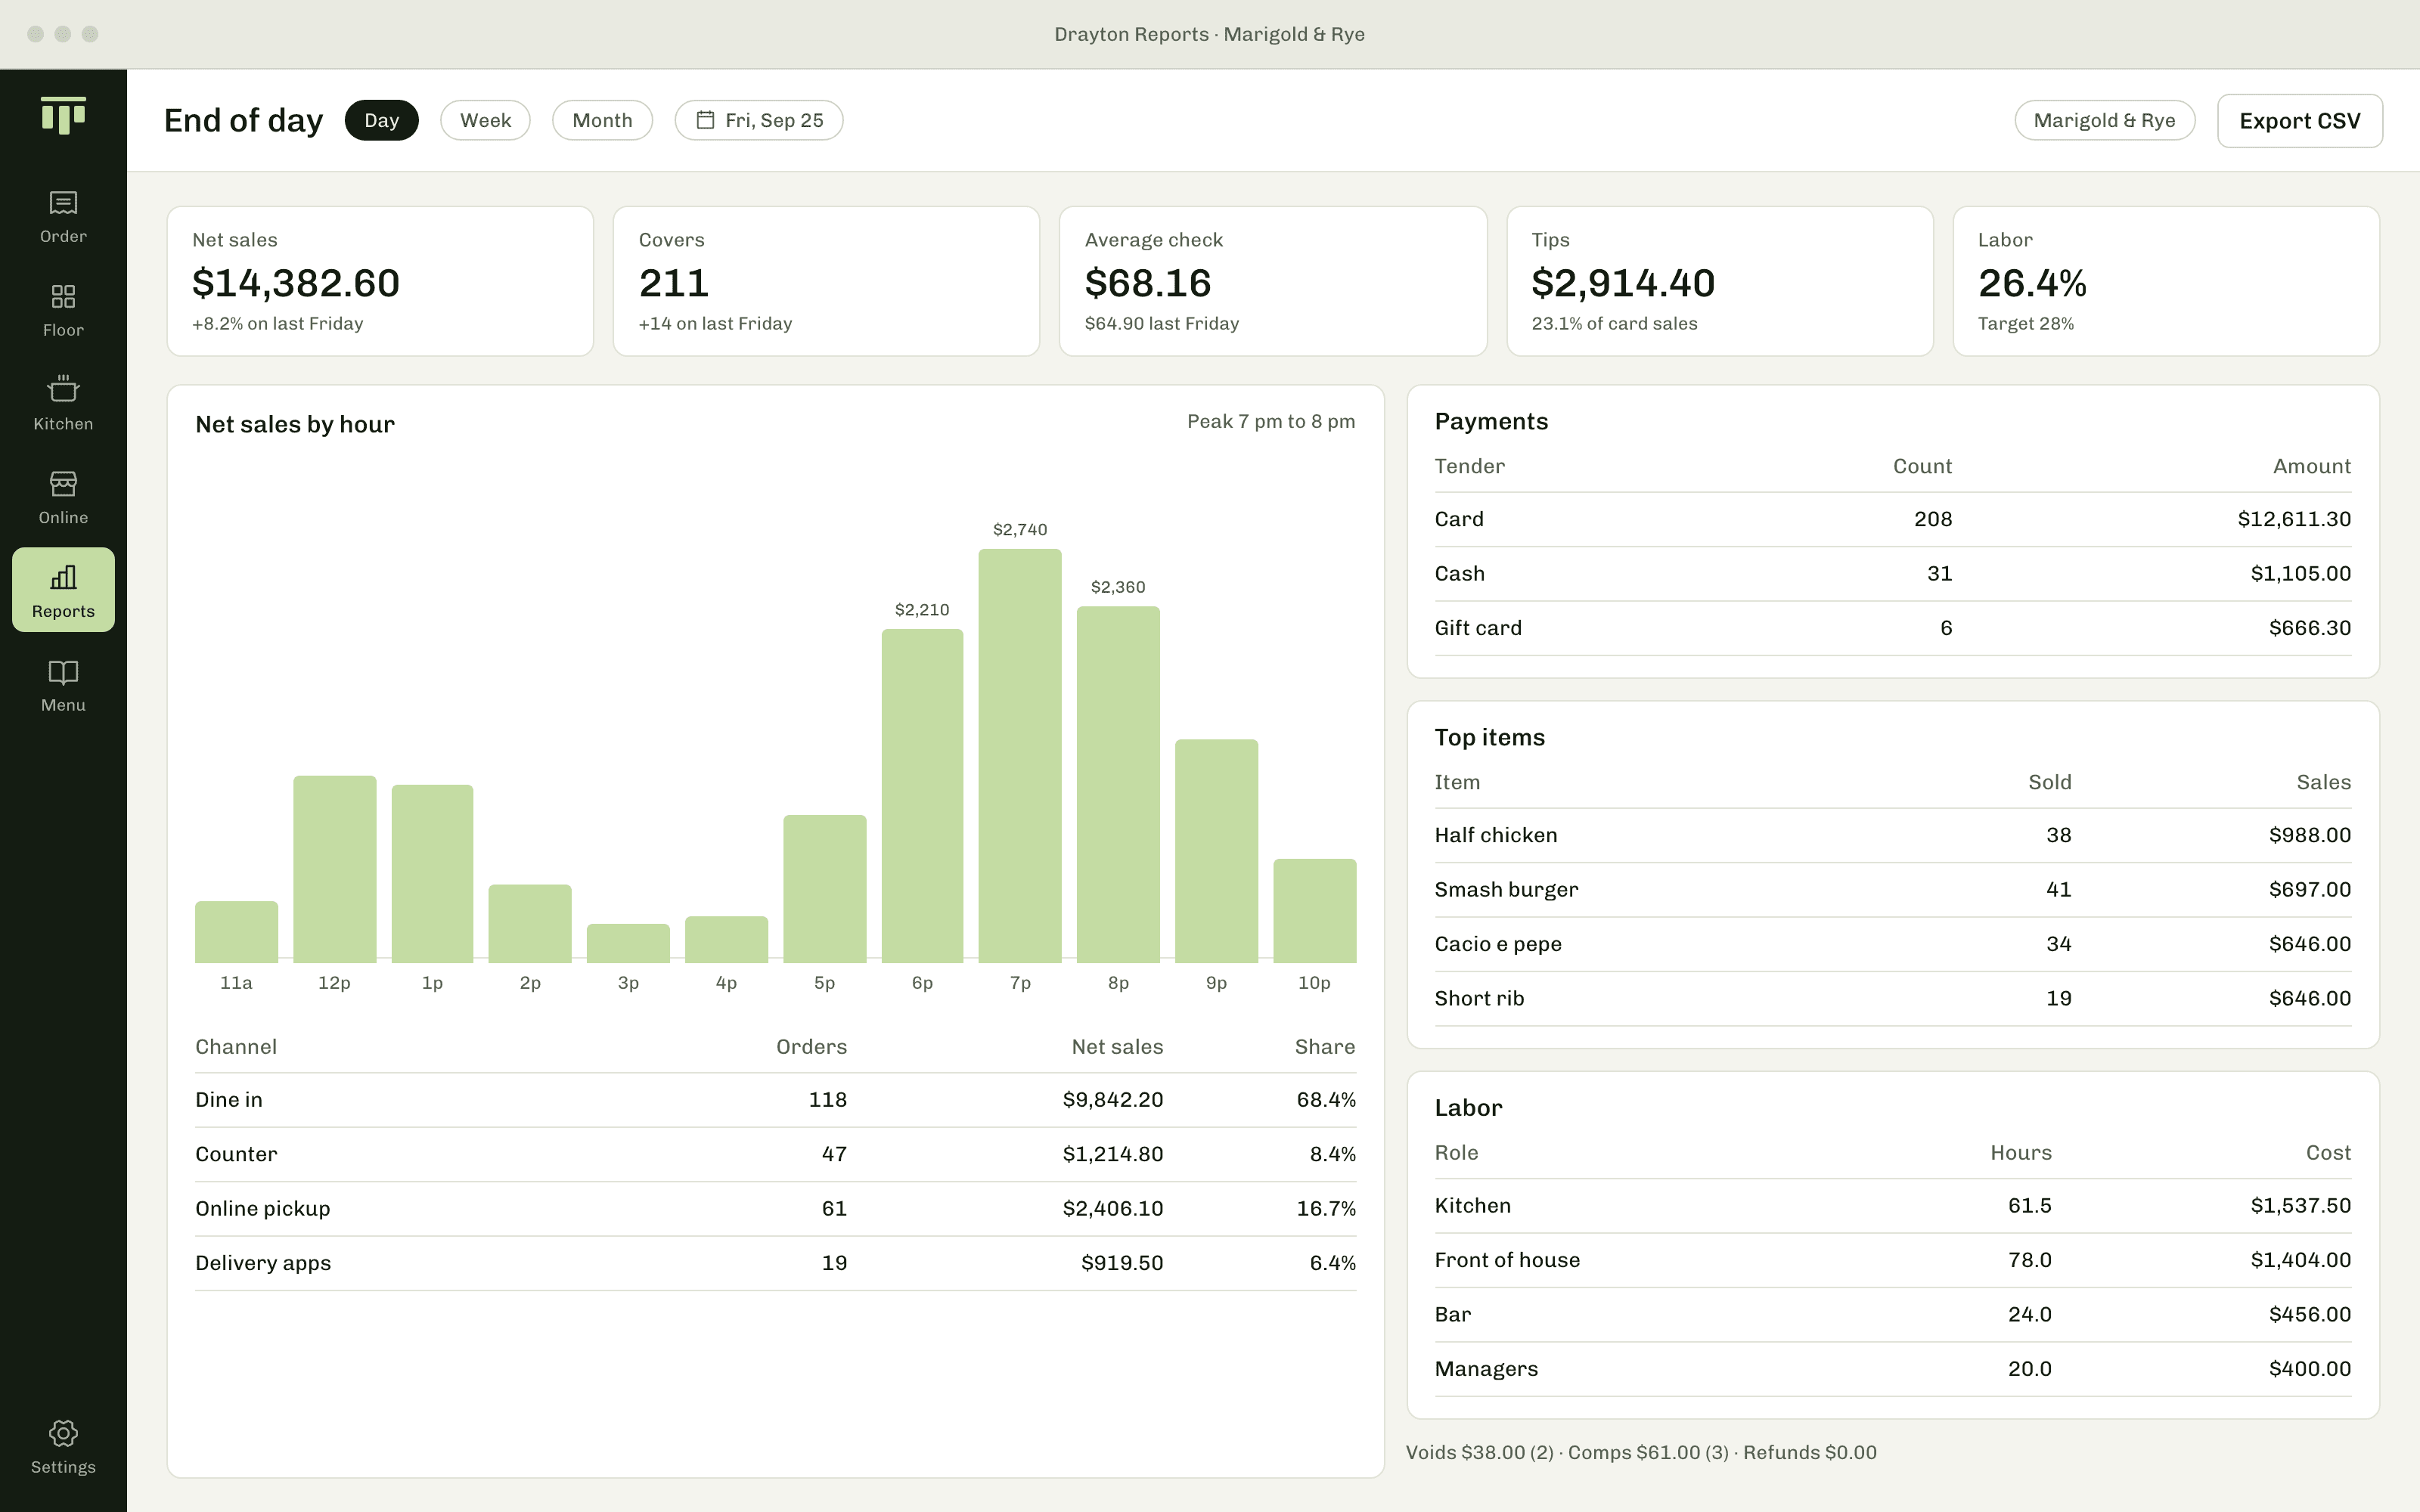Viewport: 2420px width, 1512px height.
Task: Open the Tips summary card
Action: pos(1720,281)
